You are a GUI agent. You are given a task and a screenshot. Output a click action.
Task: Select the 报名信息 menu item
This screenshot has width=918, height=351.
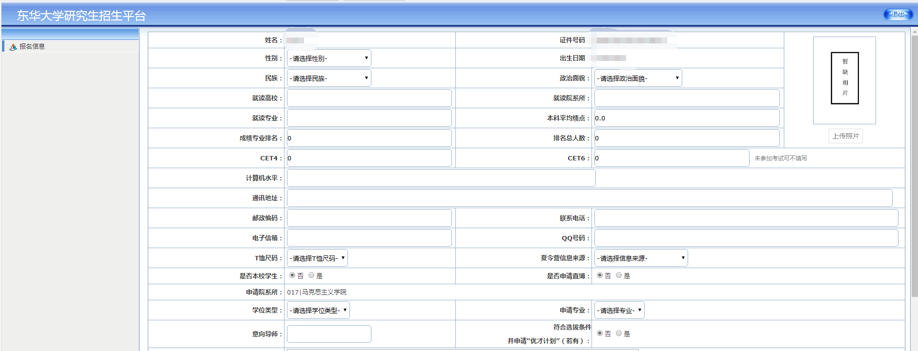(32, 47)
